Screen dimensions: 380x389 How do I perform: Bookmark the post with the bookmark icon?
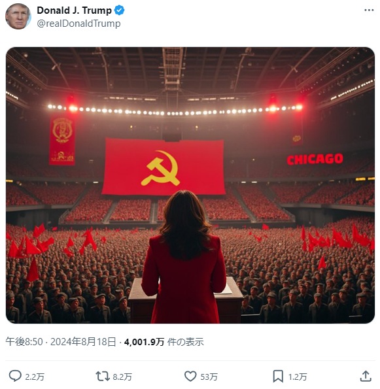coord(278,377)
